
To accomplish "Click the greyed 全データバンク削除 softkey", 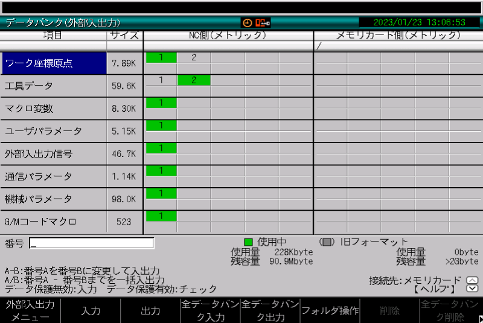I will click(x=449, y=310).
